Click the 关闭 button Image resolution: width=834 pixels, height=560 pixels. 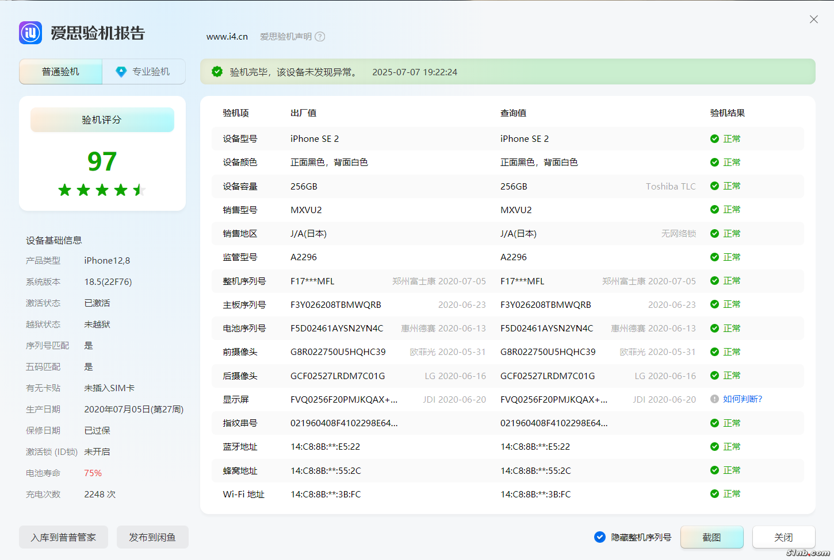[783, 537]
